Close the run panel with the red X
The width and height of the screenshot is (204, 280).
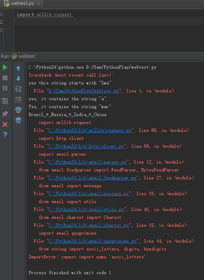(x=5, y=124)
